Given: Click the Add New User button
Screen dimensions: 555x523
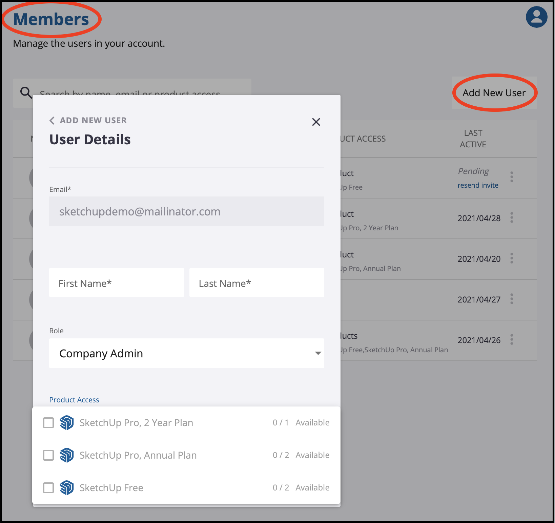Looking at the screenshot, I should 494,93.
